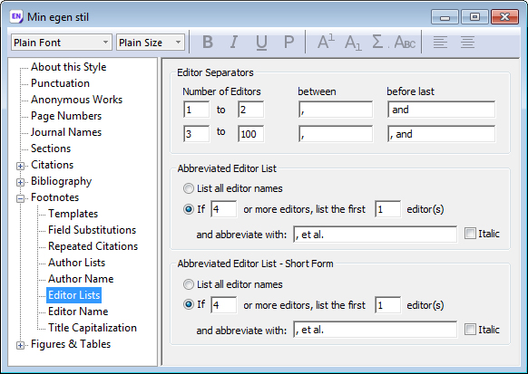This screenshot has width=528, height=374.
Task: Collapse the Footnotes tree node
Action: coord(20,198)
